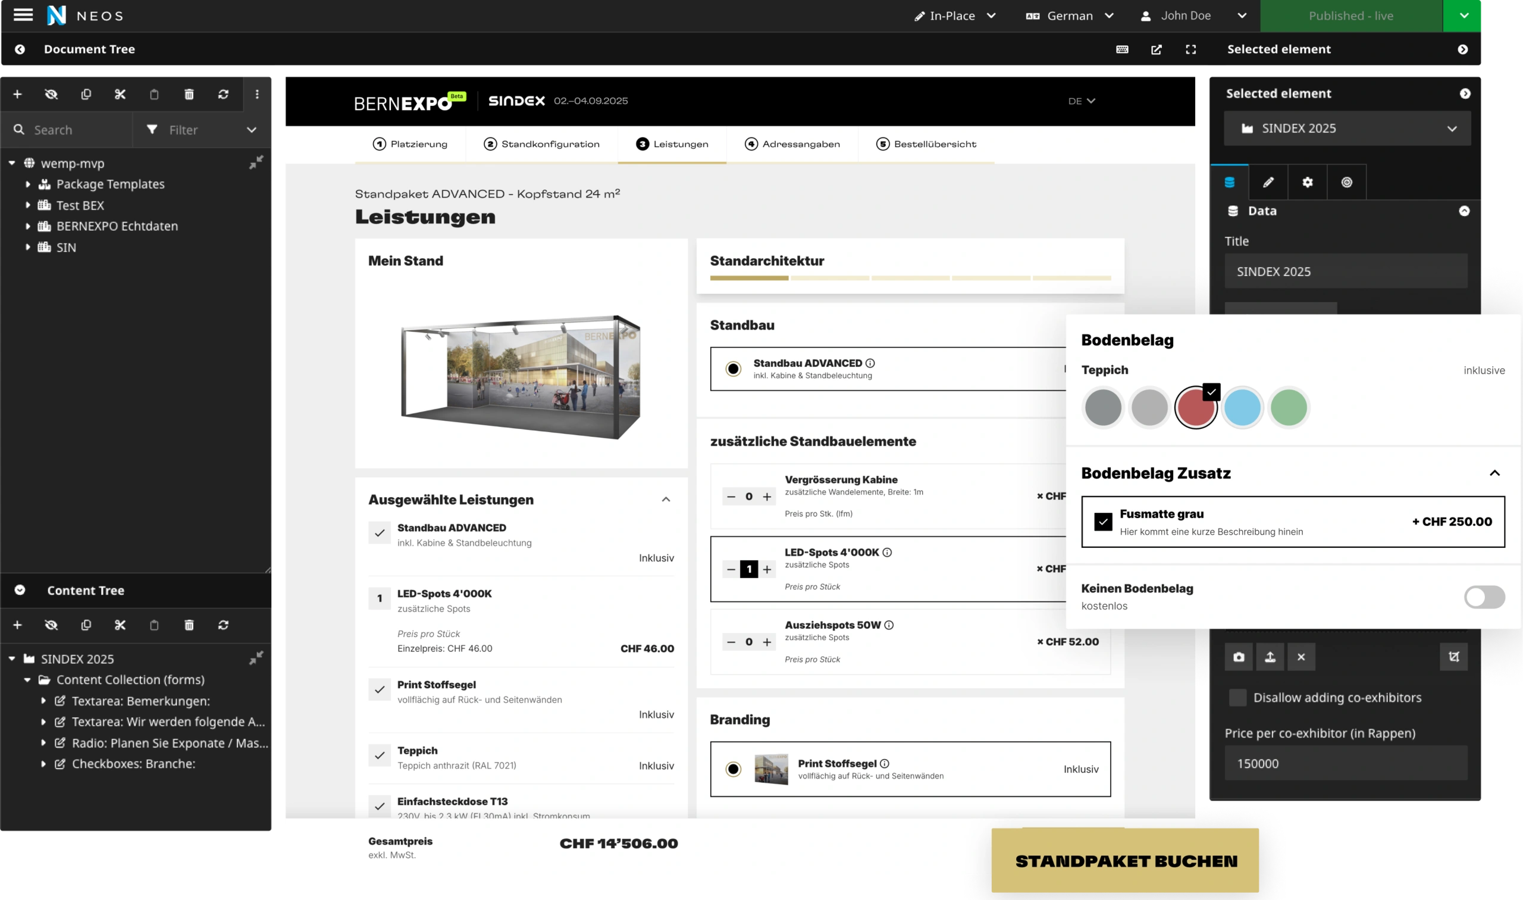Increase LED-Spots 4'000K quantity
This screenshot has height=900, width=1523.
[x=767, y=569]
